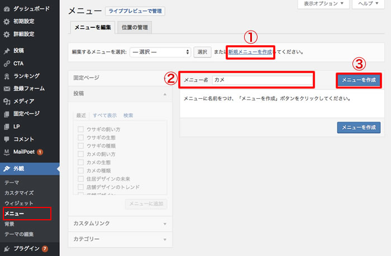
Task: Select the 住居デザインの未来 checkbox
Action: tap(81, 178)
